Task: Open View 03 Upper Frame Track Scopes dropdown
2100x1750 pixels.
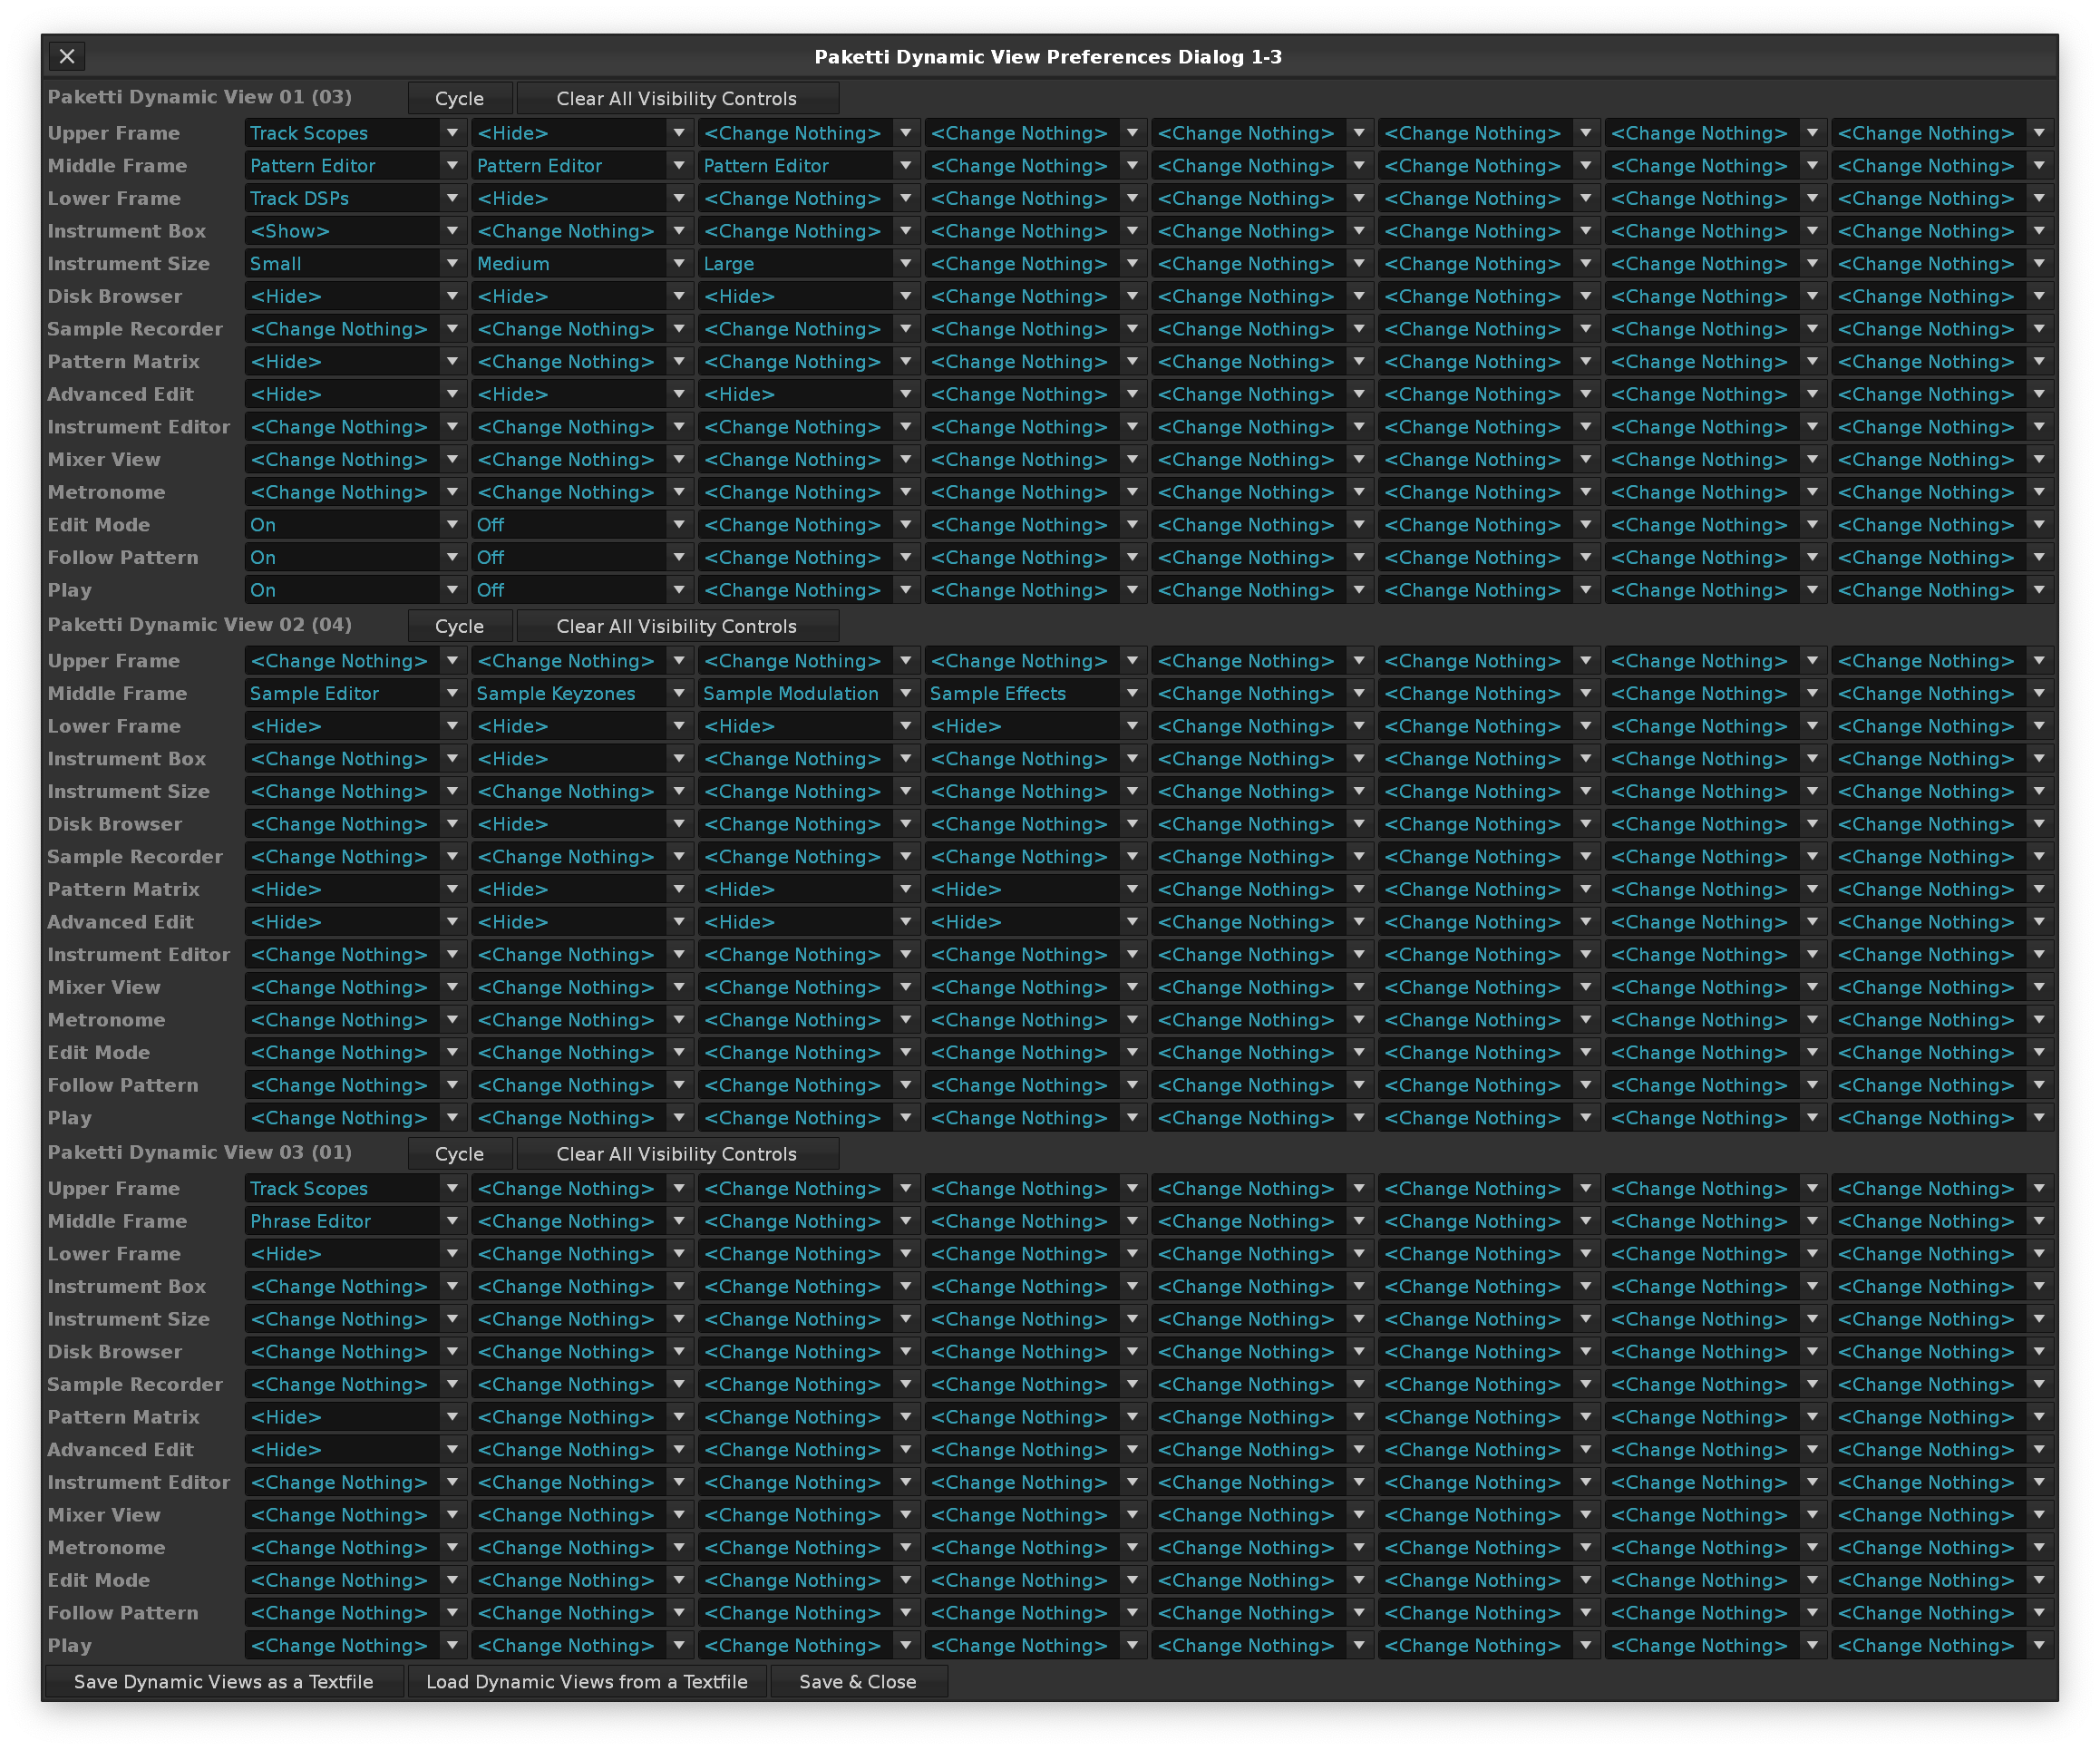Action: (354, 1189)
